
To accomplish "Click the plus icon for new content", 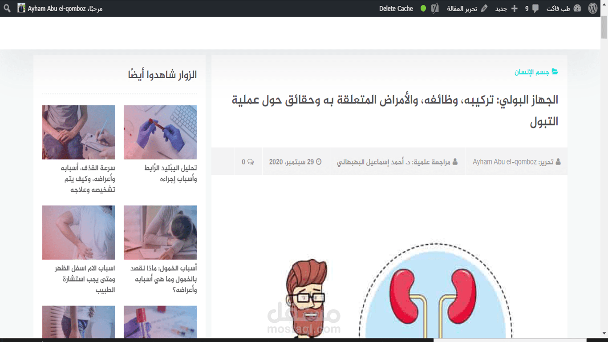I will pyautogui.click(x=515, y=8).
